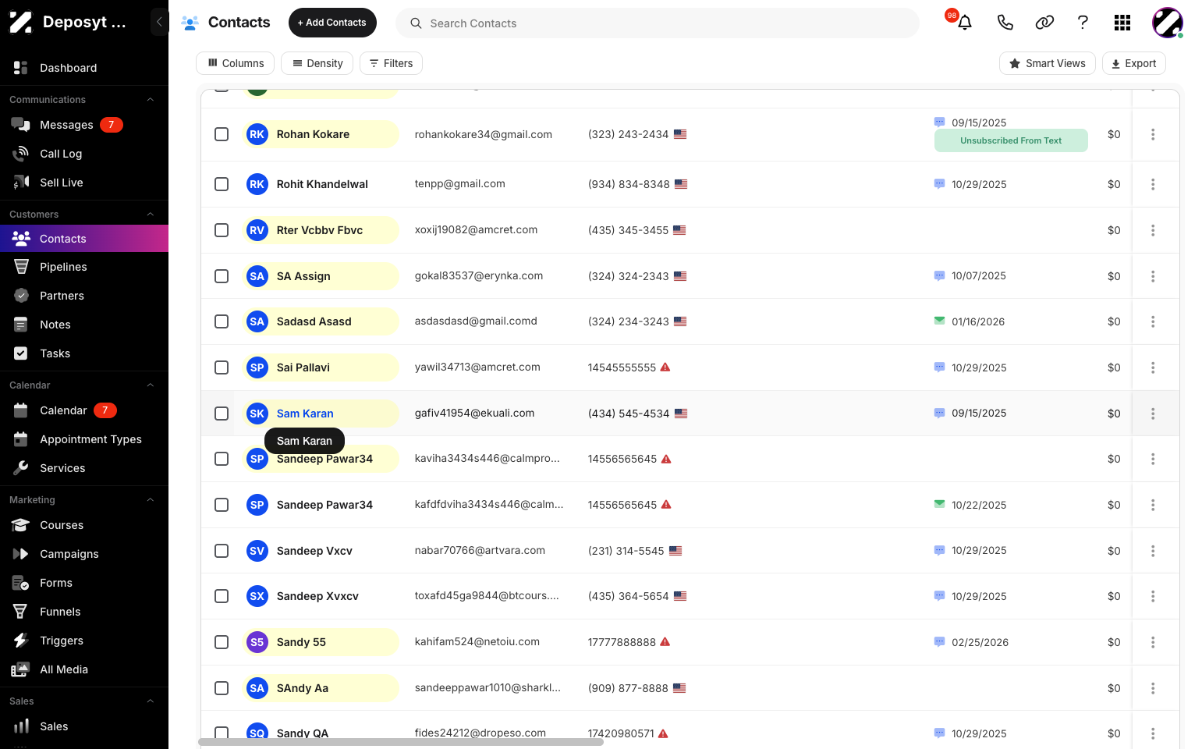Click the horizontal scrollbar under the table
The image size is (1202, 749).
[x=401, y=742]
